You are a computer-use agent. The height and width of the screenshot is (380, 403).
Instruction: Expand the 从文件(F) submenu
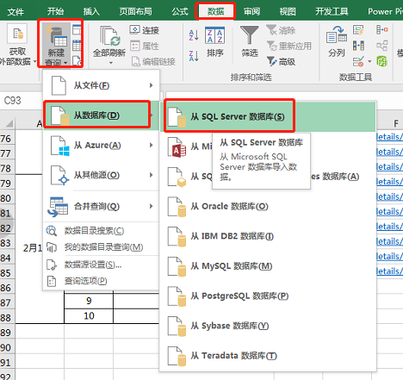click(x=101, y=85)
